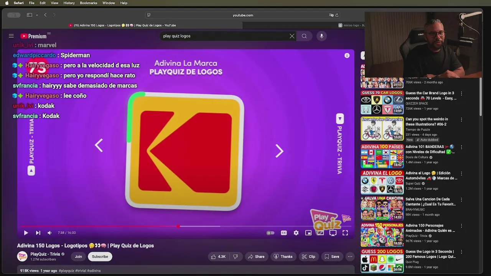
Task: Open options for Guess the Logo in 3 Seconds
Action: tap(461, 252)
